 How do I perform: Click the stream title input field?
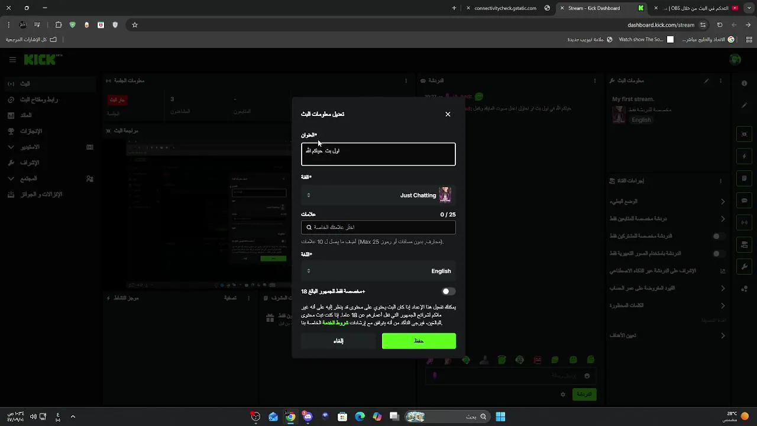click(378, 154)
